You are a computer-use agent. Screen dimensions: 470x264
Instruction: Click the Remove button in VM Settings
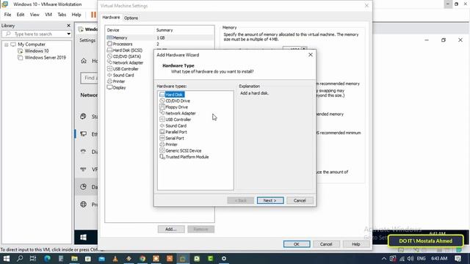[x=200, y=230]
